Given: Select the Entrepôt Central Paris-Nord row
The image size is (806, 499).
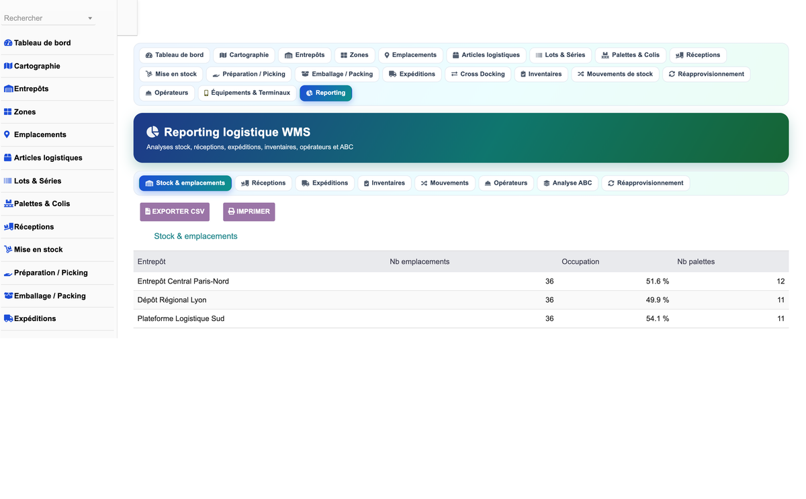Looking at the screenshot, I should 461,281.
